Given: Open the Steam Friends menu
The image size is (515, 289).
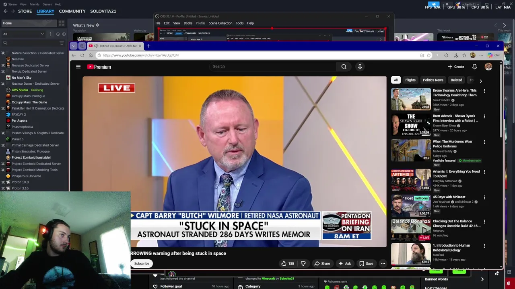Looking at the screenshot, I should [x=35, y=4].
